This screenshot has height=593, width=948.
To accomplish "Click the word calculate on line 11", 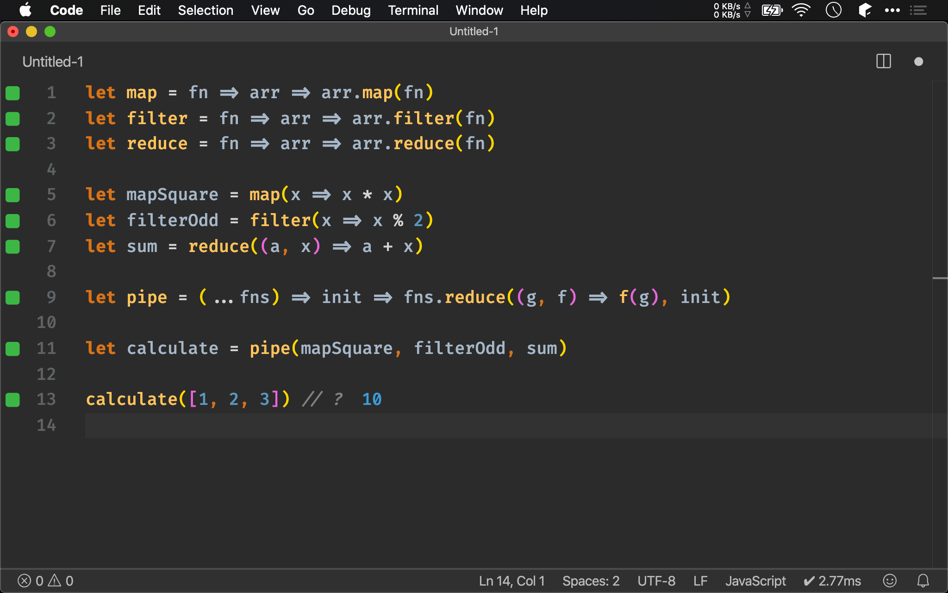I will (x=173, y=348).
